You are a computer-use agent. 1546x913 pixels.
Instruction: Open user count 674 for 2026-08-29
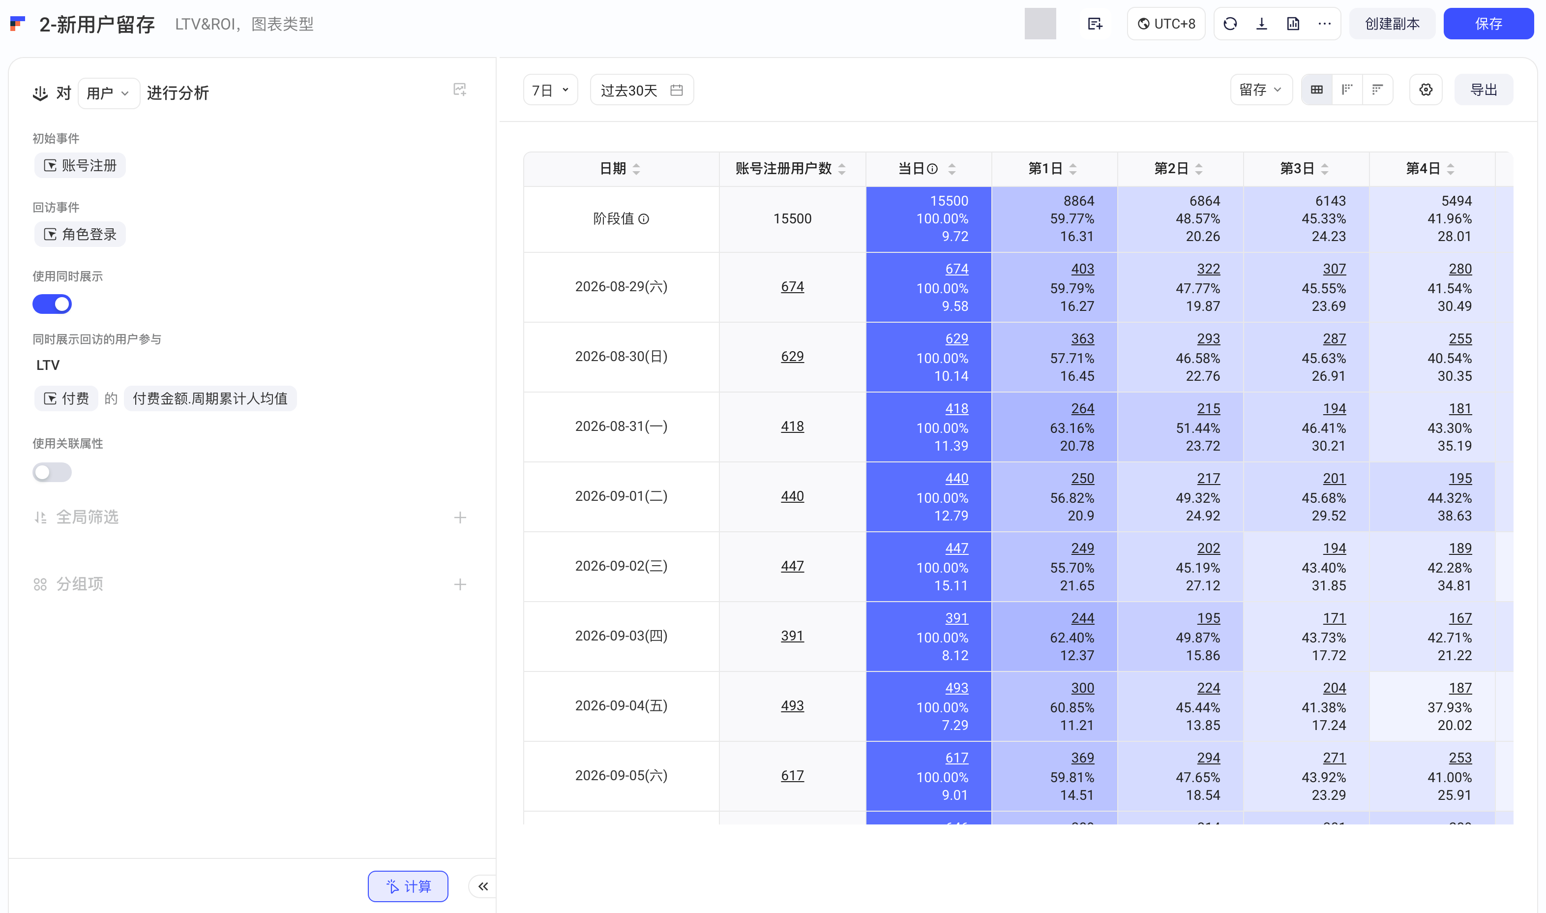tap(792, 287)
